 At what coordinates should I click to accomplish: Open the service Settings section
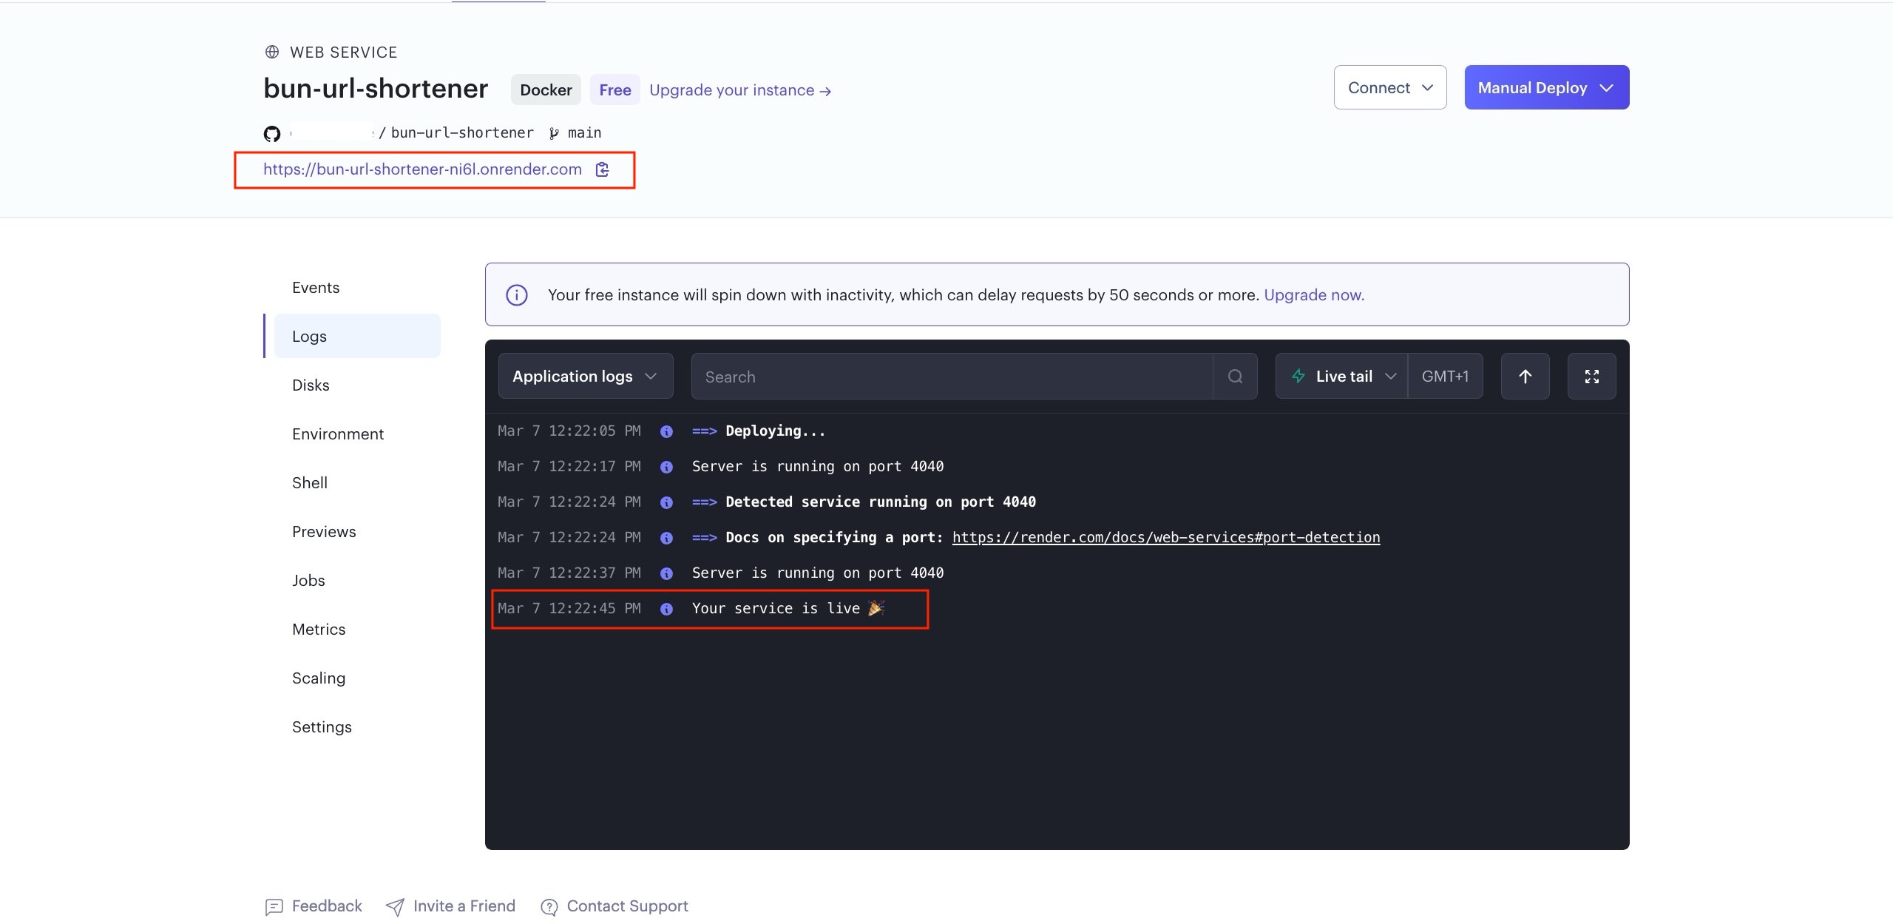coord(322,727)
